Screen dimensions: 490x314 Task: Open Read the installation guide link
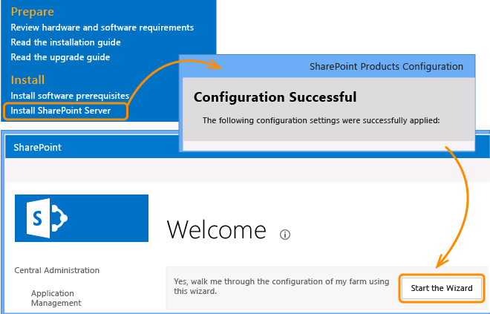point(65,42)
